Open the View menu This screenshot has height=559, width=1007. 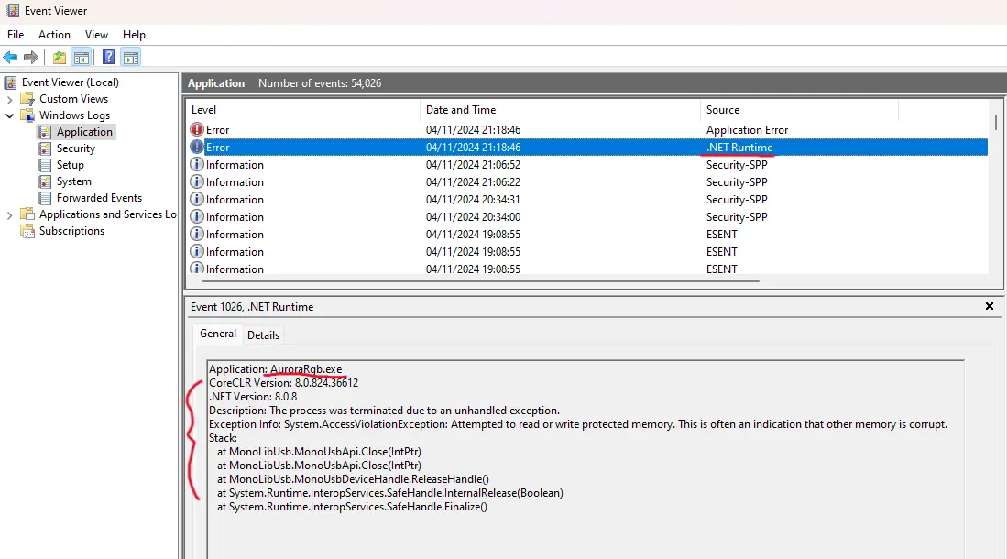pyautogui.click(x=96, y=35)
